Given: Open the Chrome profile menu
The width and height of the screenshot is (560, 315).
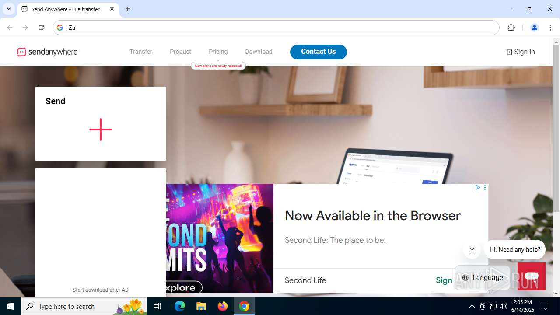Looking at the screenshot, I should pos(534,28).
